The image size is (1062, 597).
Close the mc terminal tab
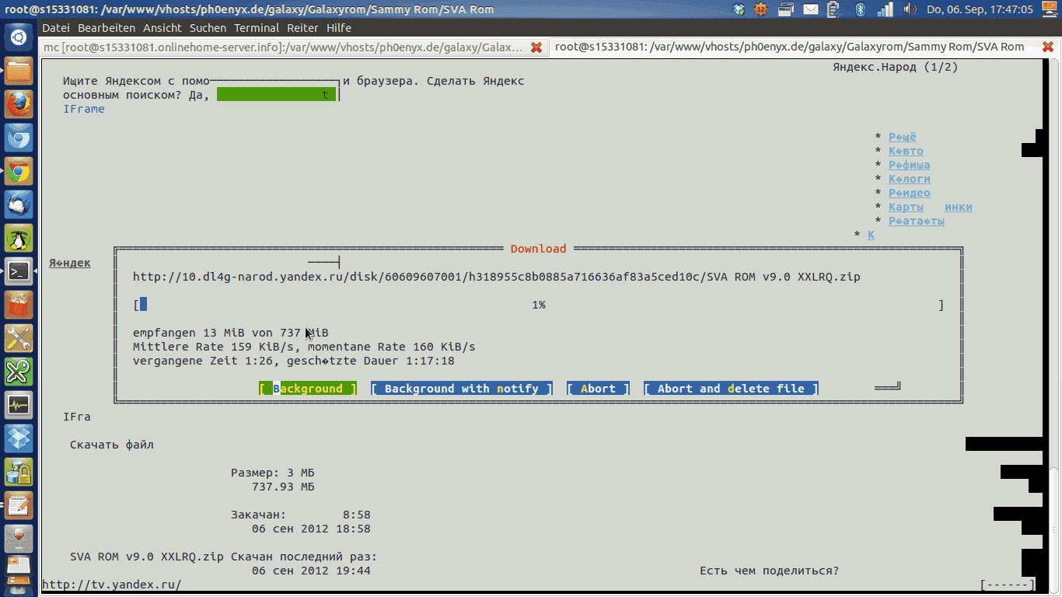point(536,47)
